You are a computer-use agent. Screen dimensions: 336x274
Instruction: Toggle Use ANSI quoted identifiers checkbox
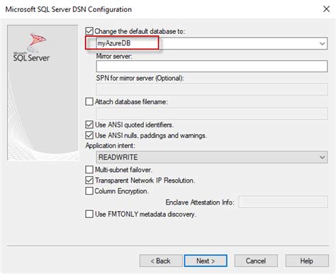pos(89,125)
